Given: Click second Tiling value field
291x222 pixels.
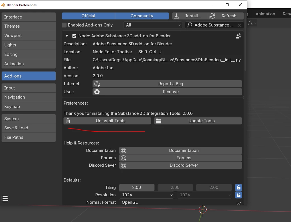Looking at the screenshot, I should pos(175,188).
